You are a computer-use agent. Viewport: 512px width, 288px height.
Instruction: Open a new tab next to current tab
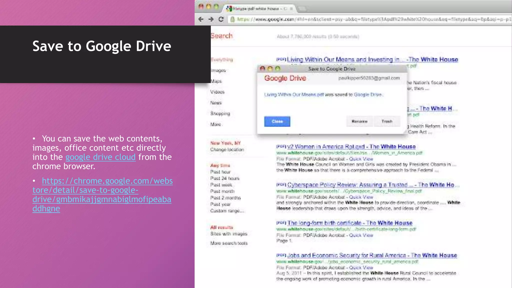302,9
